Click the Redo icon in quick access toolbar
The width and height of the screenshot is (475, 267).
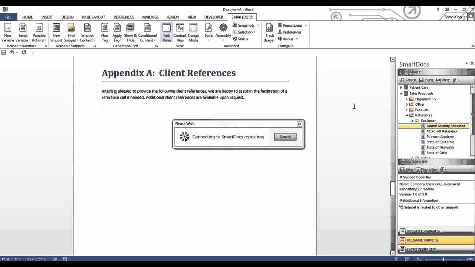coord(24,53)
